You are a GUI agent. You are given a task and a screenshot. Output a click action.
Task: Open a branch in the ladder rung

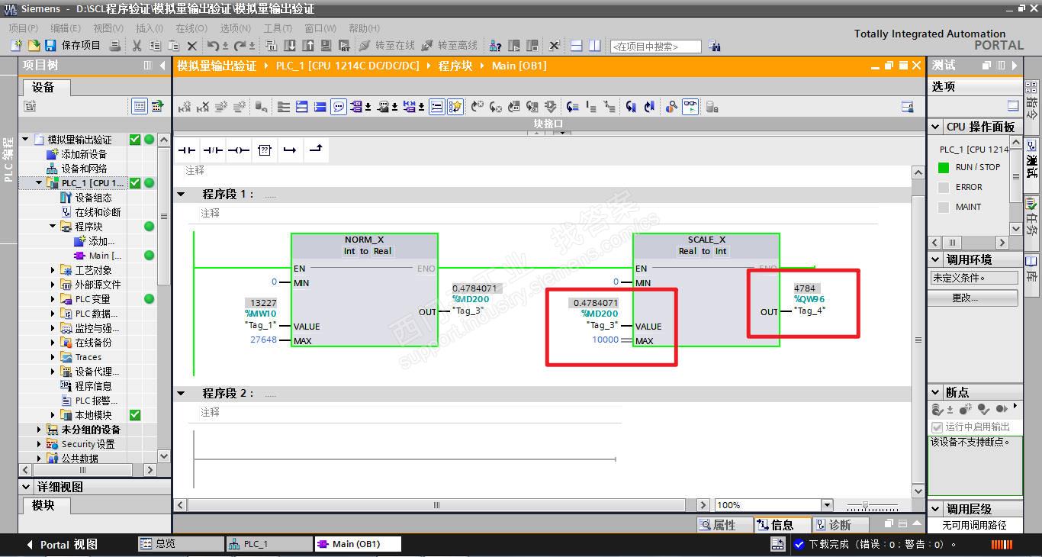click(x=289, y=150)
